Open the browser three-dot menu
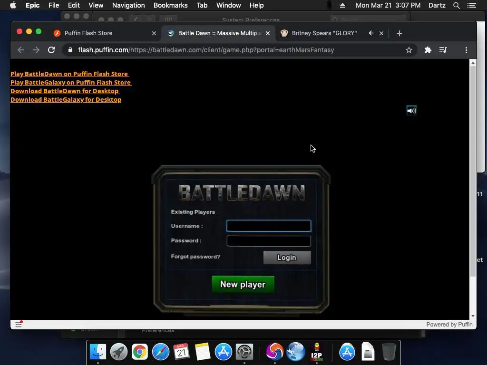The width and height of the screenshot is (487, 365). (x=466, y=50)
